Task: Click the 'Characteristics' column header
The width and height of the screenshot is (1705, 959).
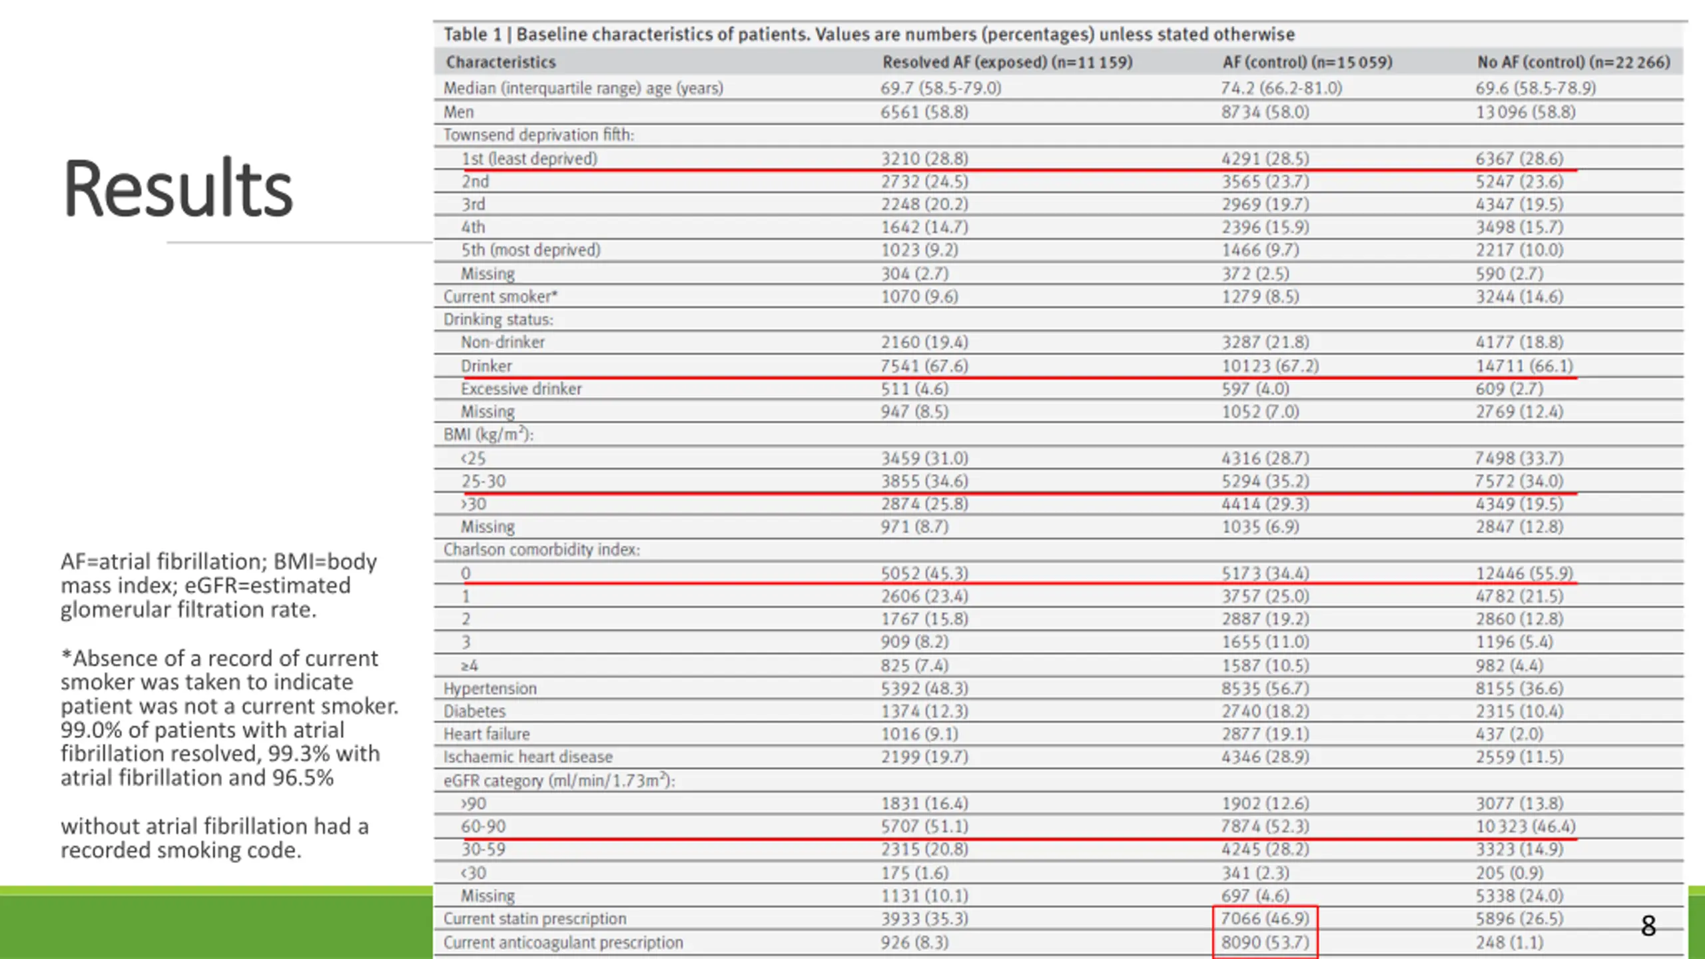Action: click(501, 63)
